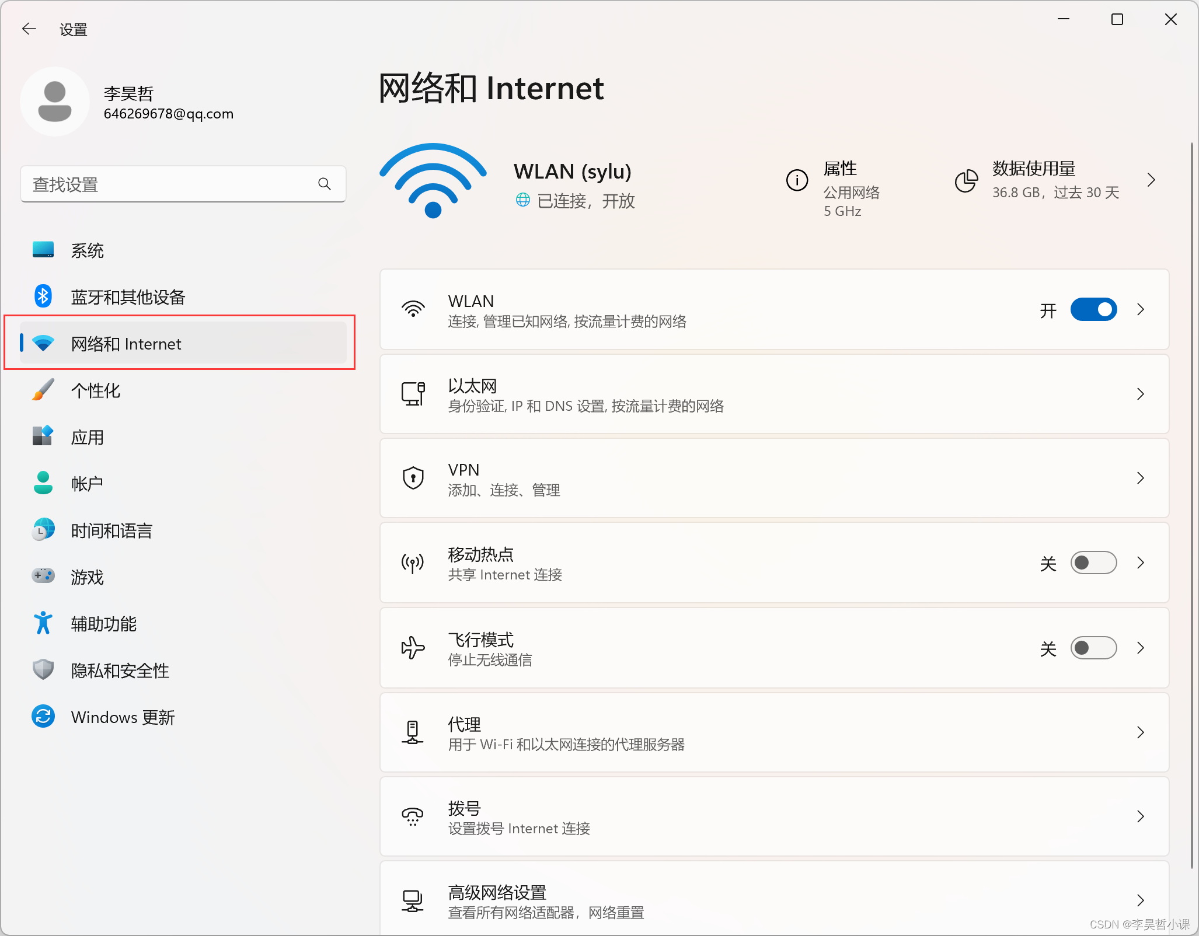Viewport: 1199px width, 936px height.
Task: Expand data usage chevron at top right
Action: pos(1151,180)
